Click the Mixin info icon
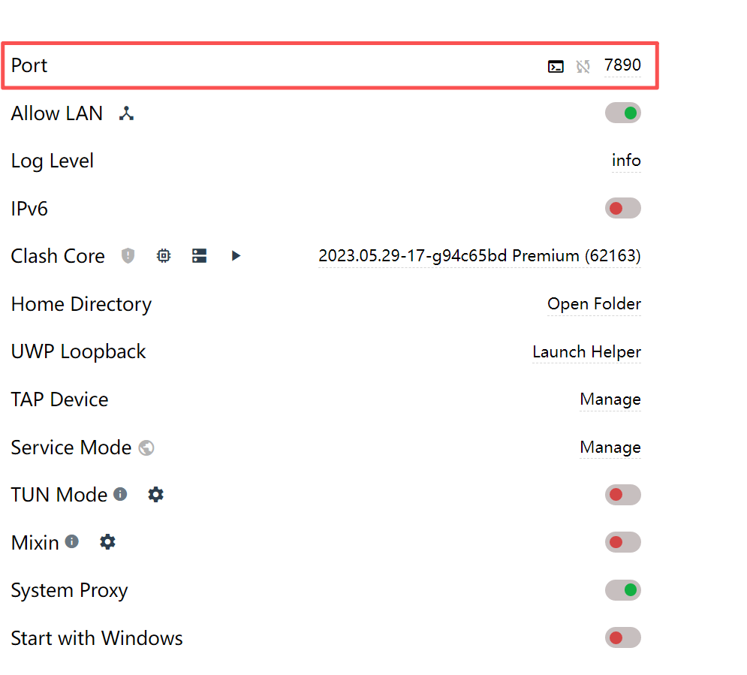The width and height of the screenshot is (747, 675). (x=72, y=541)
